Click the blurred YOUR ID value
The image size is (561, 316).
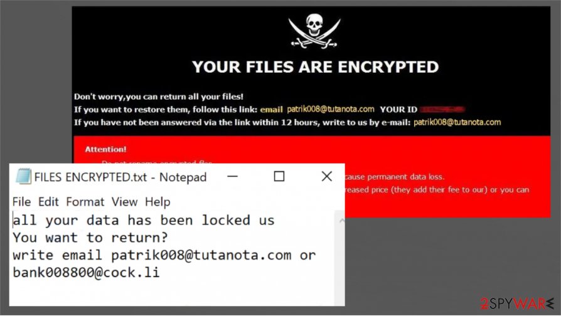[x=442, y=109]
